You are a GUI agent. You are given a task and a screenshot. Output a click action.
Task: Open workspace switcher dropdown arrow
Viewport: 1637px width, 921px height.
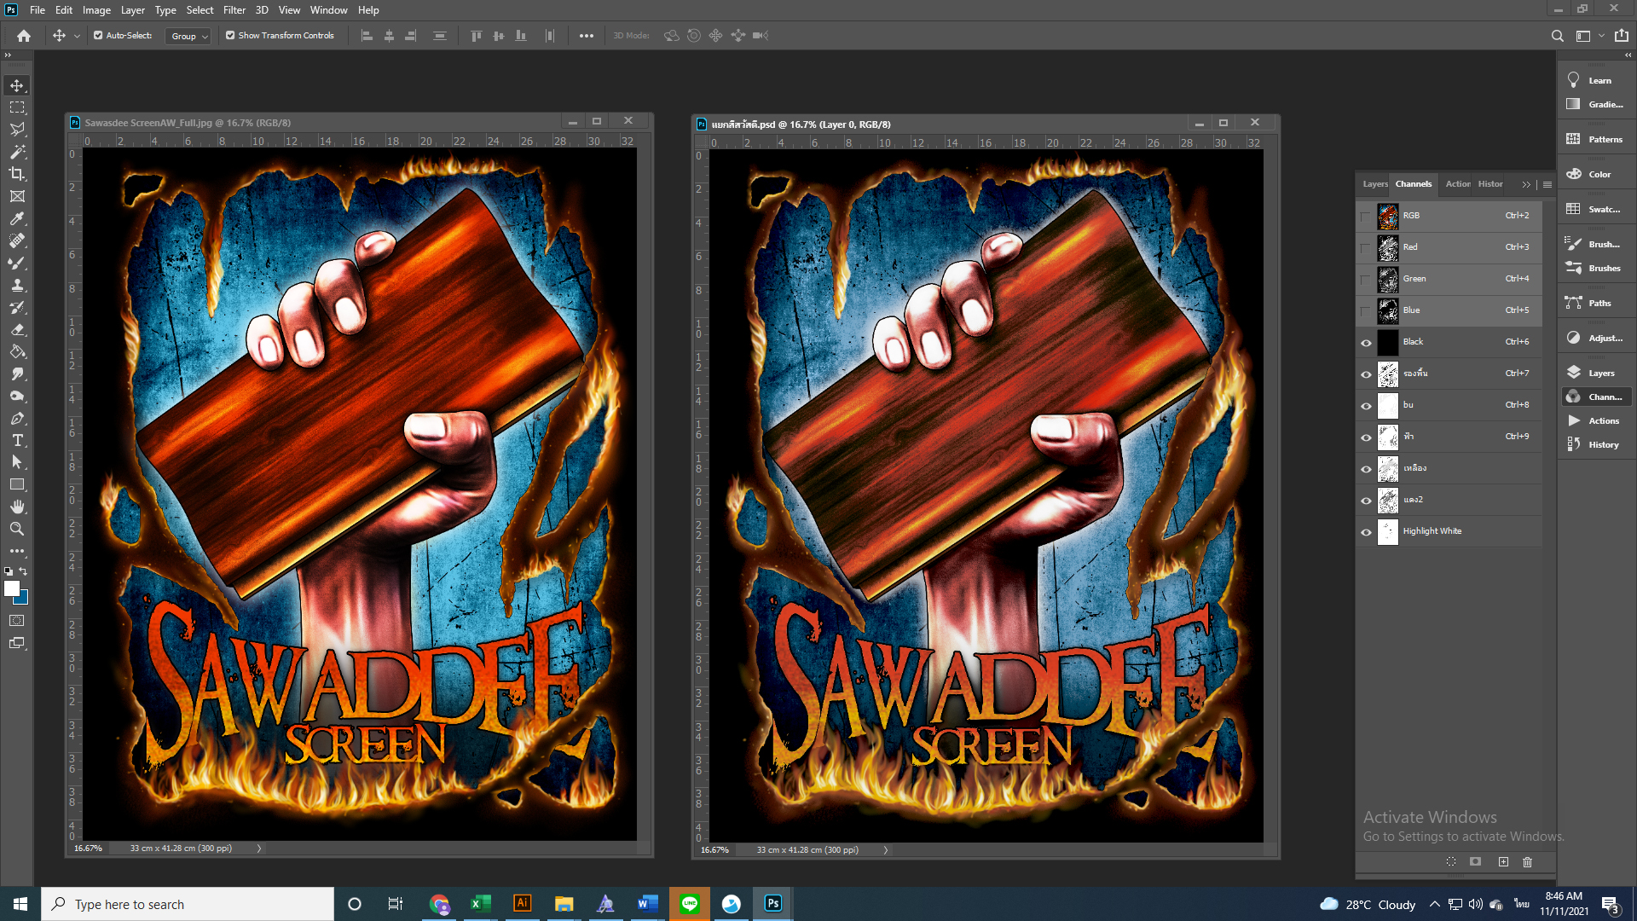click(1600, 36)
